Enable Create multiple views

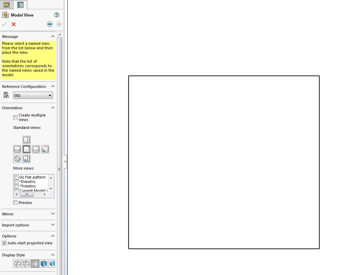[x=15, y=117]
